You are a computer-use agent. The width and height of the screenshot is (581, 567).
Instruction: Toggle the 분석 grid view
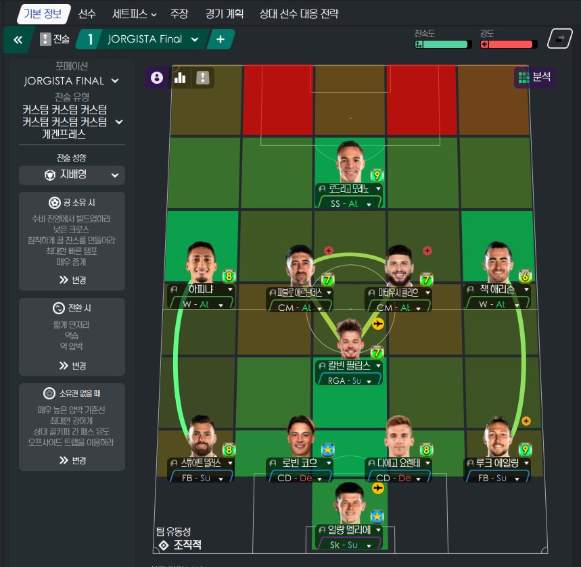pos(534,78)
